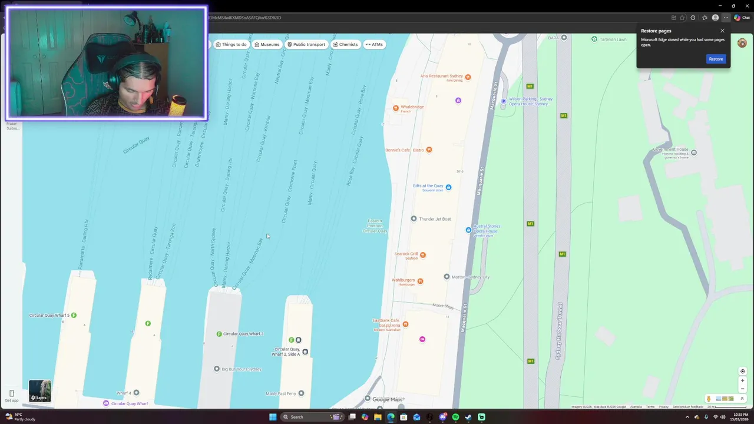
Task: Select the Whalebridge French restaurant pin
Action: click(396, 108)
